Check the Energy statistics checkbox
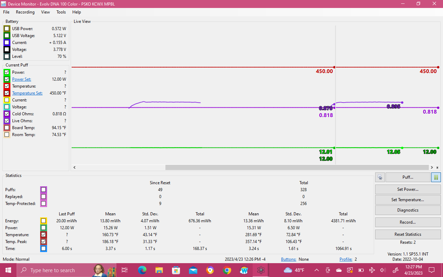Image resolution: width=443 pixels, height=277 pixels. pos(43,221)
